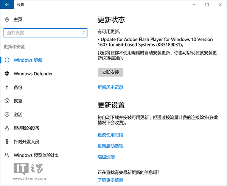The width and height of the screenshot is (227, 186).
Task: Click the 更新状态 heading
Action: [x=111, y=20]
